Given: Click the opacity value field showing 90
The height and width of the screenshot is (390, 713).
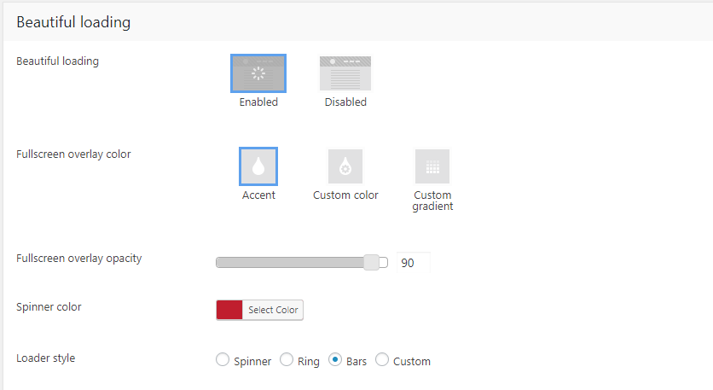Looking at the screenshot, I should 413,263.
